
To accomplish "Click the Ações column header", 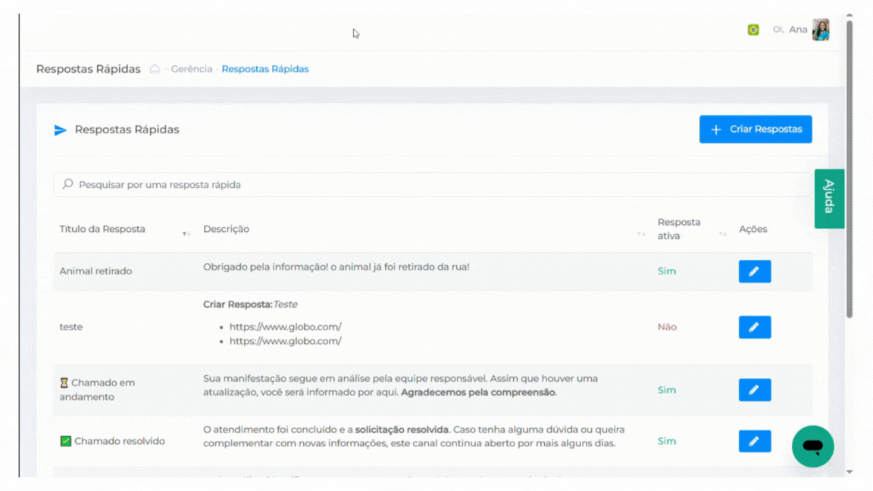I will (753, 229).
